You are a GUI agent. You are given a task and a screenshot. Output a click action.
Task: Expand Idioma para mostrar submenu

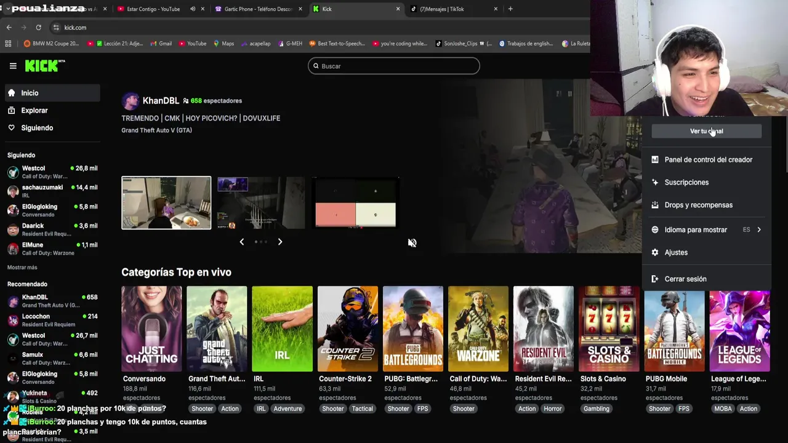point(707,229)
